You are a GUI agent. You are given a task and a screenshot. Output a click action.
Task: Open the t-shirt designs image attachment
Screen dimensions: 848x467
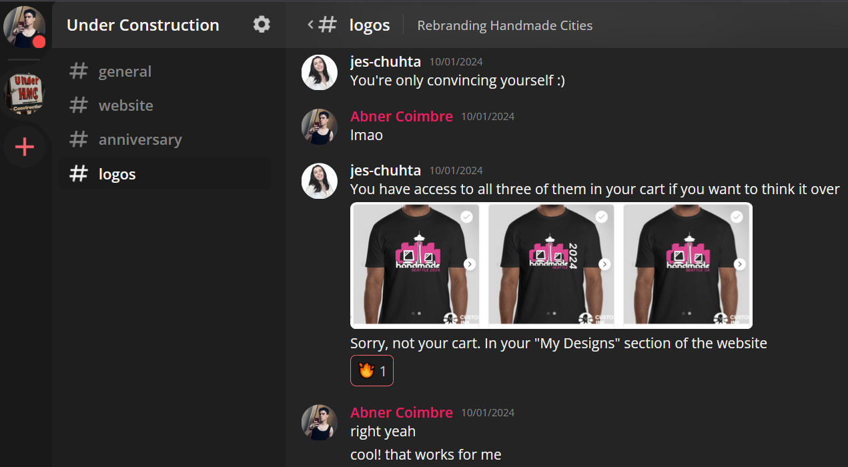(551, 266)
